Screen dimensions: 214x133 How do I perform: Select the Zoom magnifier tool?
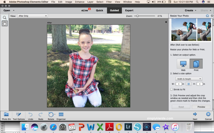click(x=5, y=18)
